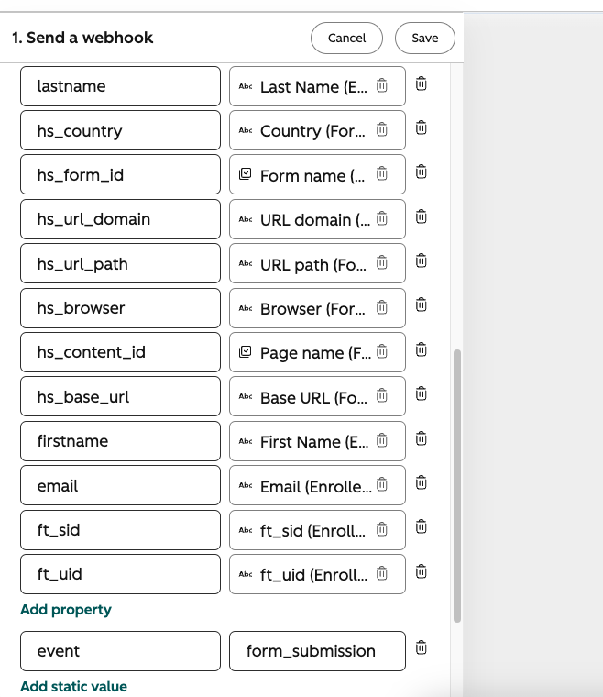Screen dimensions: 603x697
Task: Edit the ft_sid key field
Action: point(120,530)
